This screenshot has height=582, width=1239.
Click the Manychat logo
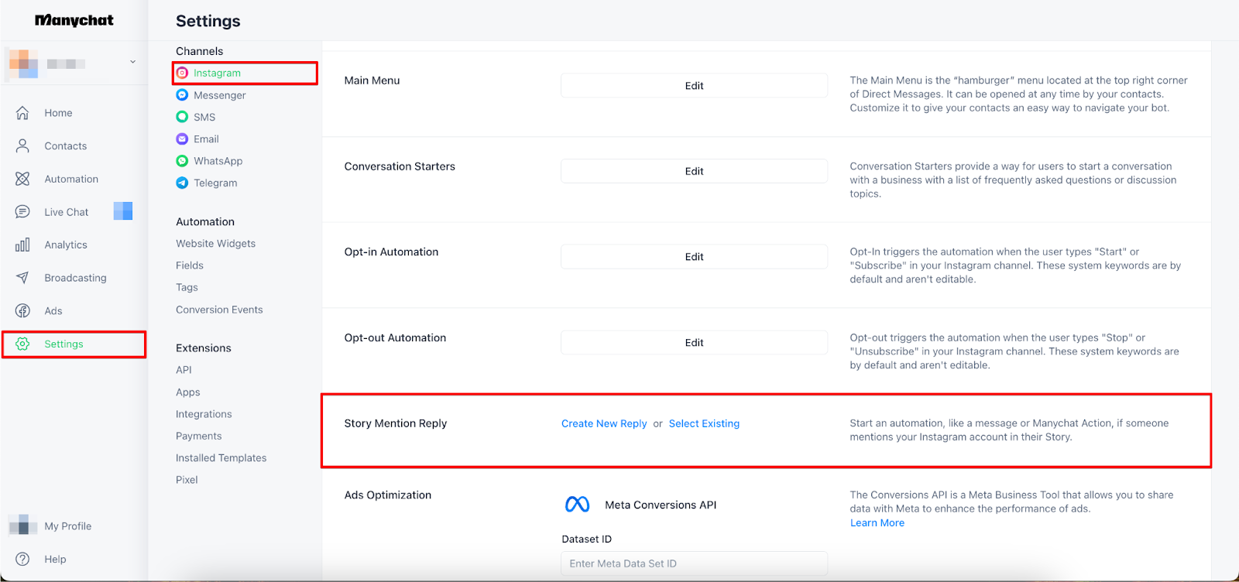74,20
